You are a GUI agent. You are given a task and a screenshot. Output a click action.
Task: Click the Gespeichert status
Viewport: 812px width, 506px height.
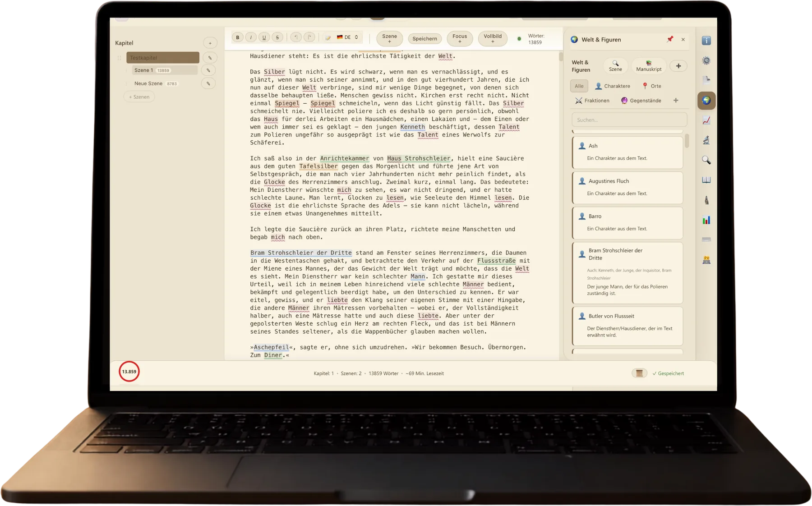(x=668, y=373)
